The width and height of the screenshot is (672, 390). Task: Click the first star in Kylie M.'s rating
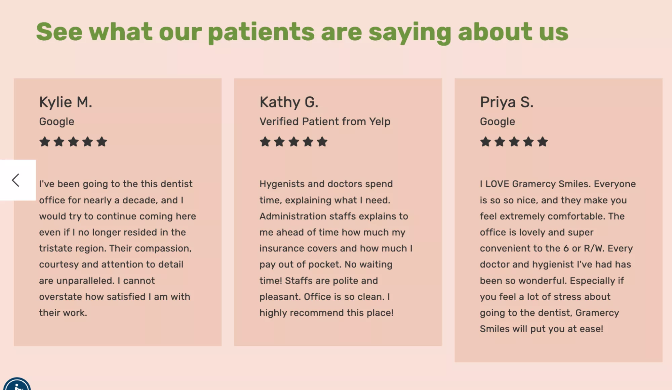click(45, 142)
